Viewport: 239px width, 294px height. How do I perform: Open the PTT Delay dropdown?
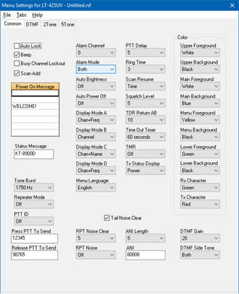tap(145, 52)
